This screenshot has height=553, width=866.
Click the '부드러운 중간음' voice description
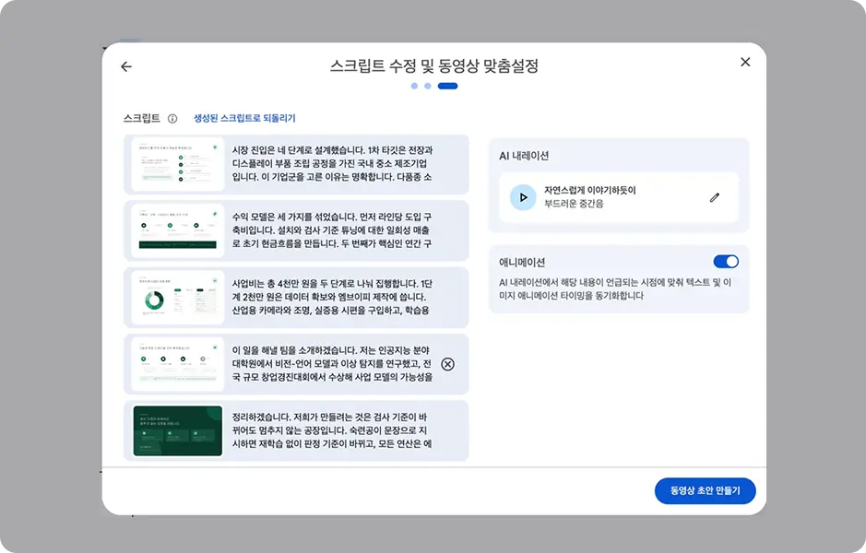574,205
